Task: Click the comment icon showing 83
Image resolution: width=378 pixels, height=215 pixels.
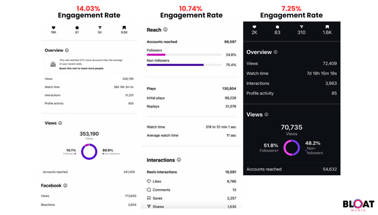Action: (278, 27)
